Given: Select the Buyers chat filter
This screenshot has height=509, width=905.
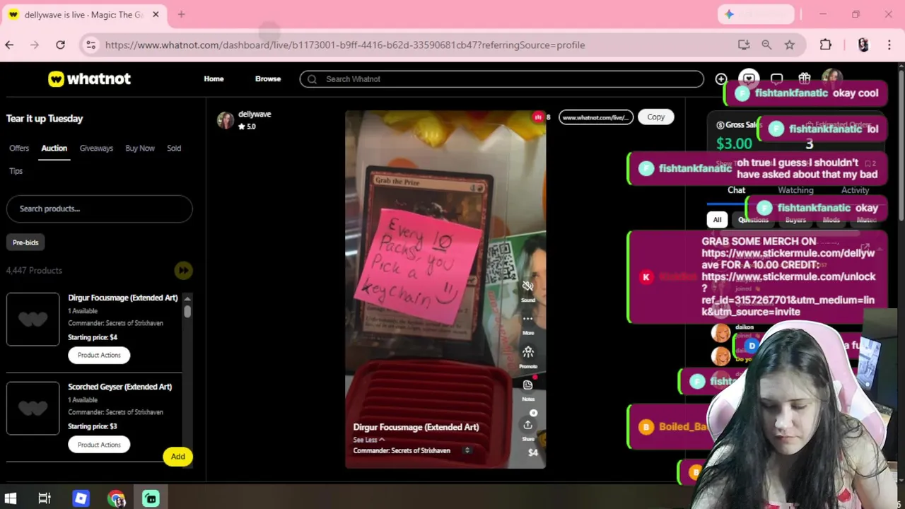Looking at the screenshot, I should pyautogui.click(x=795, y=220).
